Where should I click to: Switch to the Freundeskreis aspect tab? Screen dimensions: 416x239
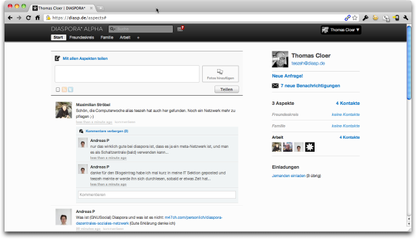tap(82, 38)
